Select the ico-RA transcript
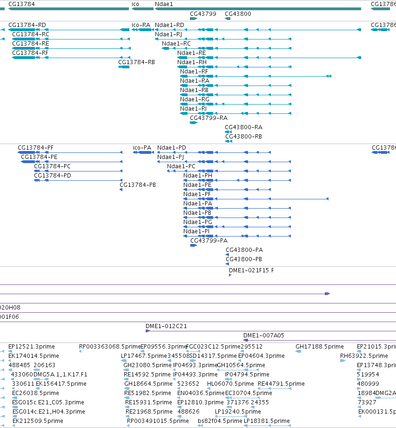The width and height of the screenshot is (396, 428). click(141, 25)
